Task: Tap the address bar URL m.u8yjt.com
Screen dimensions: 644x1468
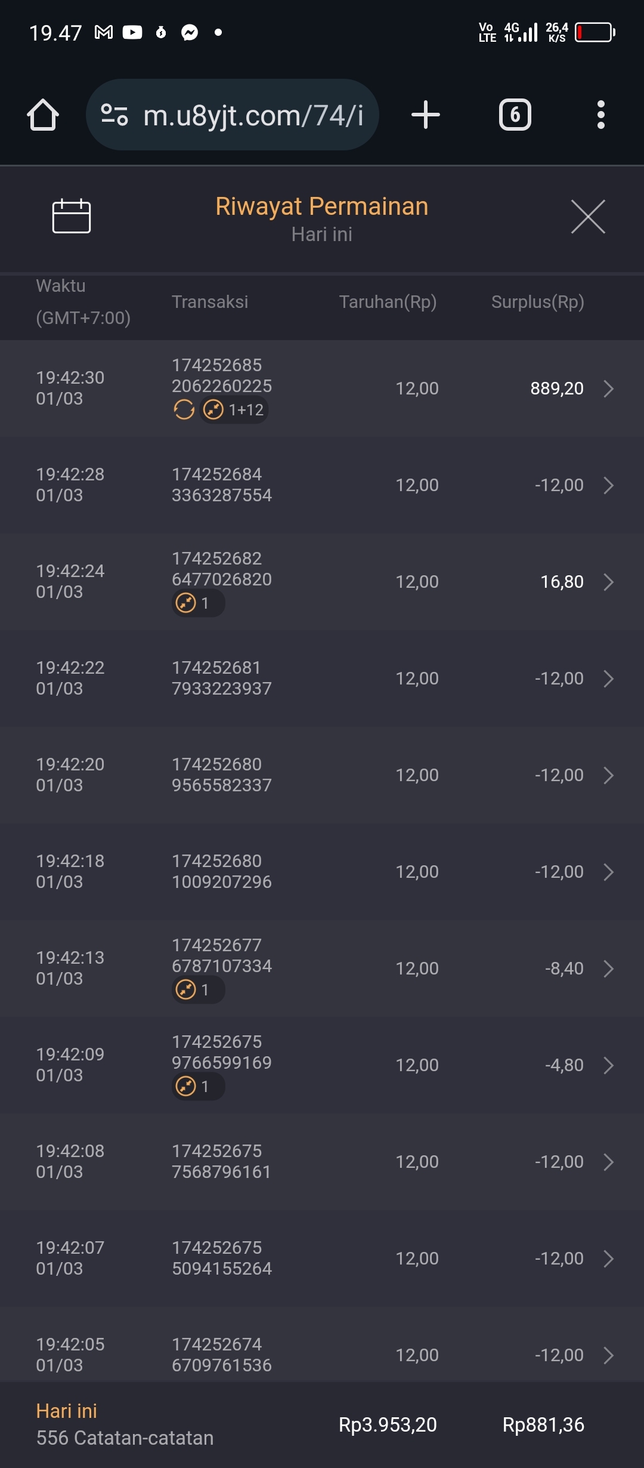Action: (253, 115)
